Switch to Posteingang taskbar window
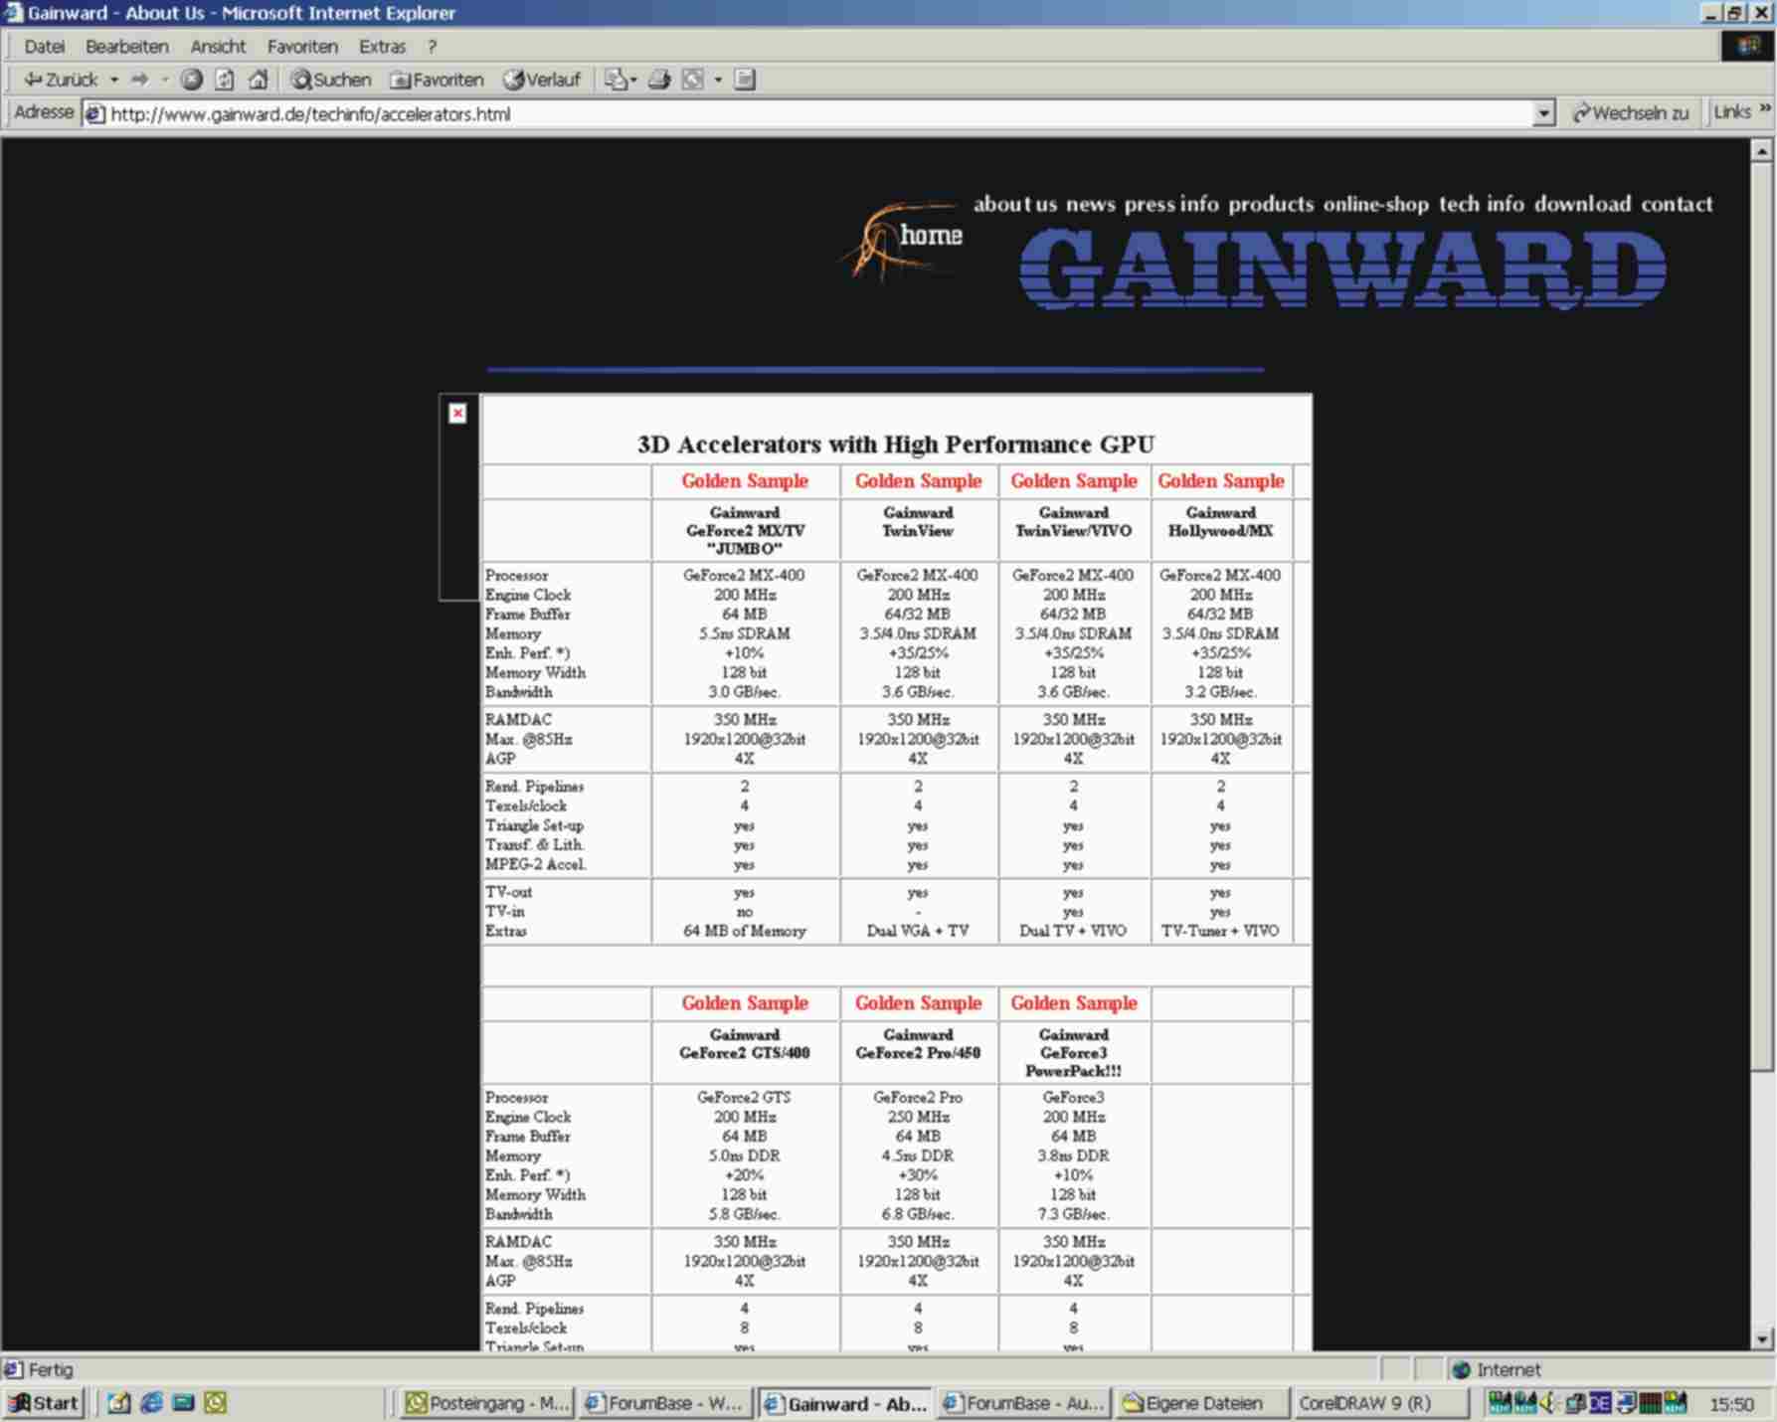The height and width of the screenshot is (1422, 1777). pos(487,1403)
